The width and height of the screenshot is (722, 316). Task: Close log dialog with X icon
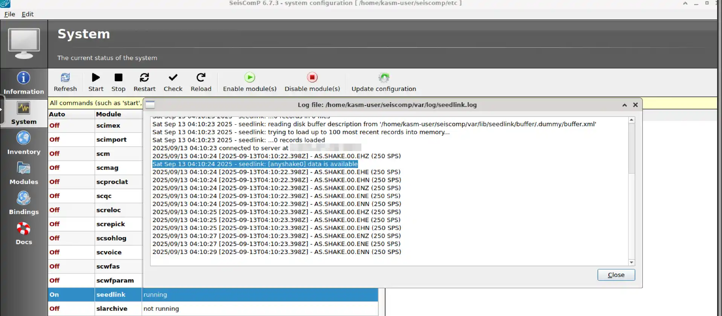(635, 105)
